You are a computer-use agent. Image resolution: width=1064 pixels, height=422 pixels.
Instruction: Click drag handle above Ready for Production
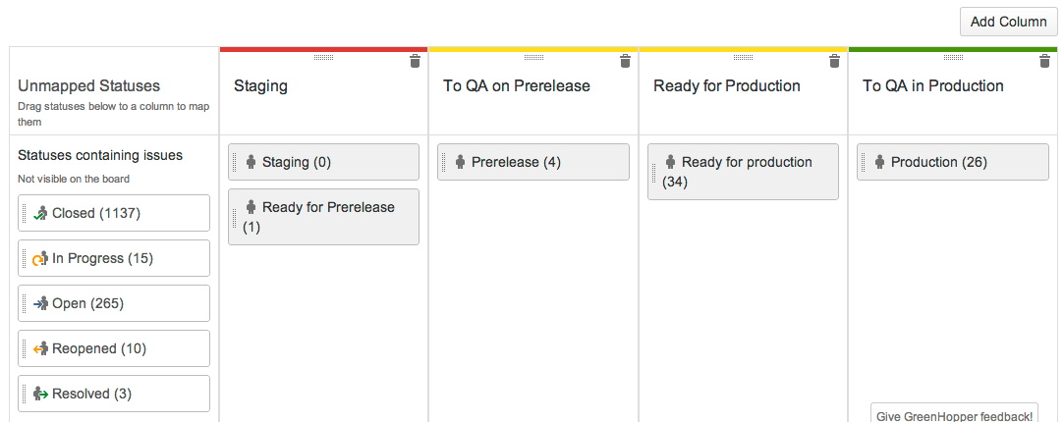click(744, 58)
